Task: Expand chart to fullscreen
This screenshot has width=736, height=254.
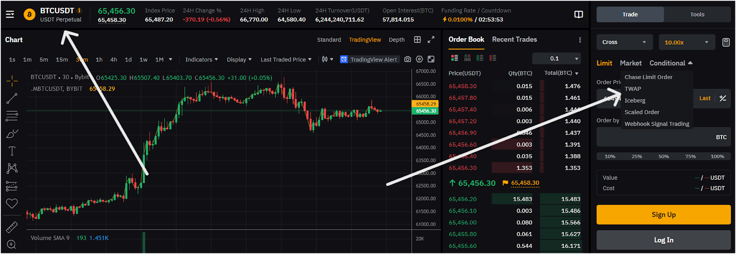Action: (431, 40)
